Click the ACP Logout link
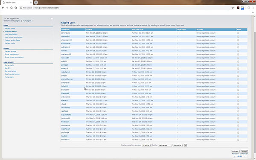 coord(27,21)
